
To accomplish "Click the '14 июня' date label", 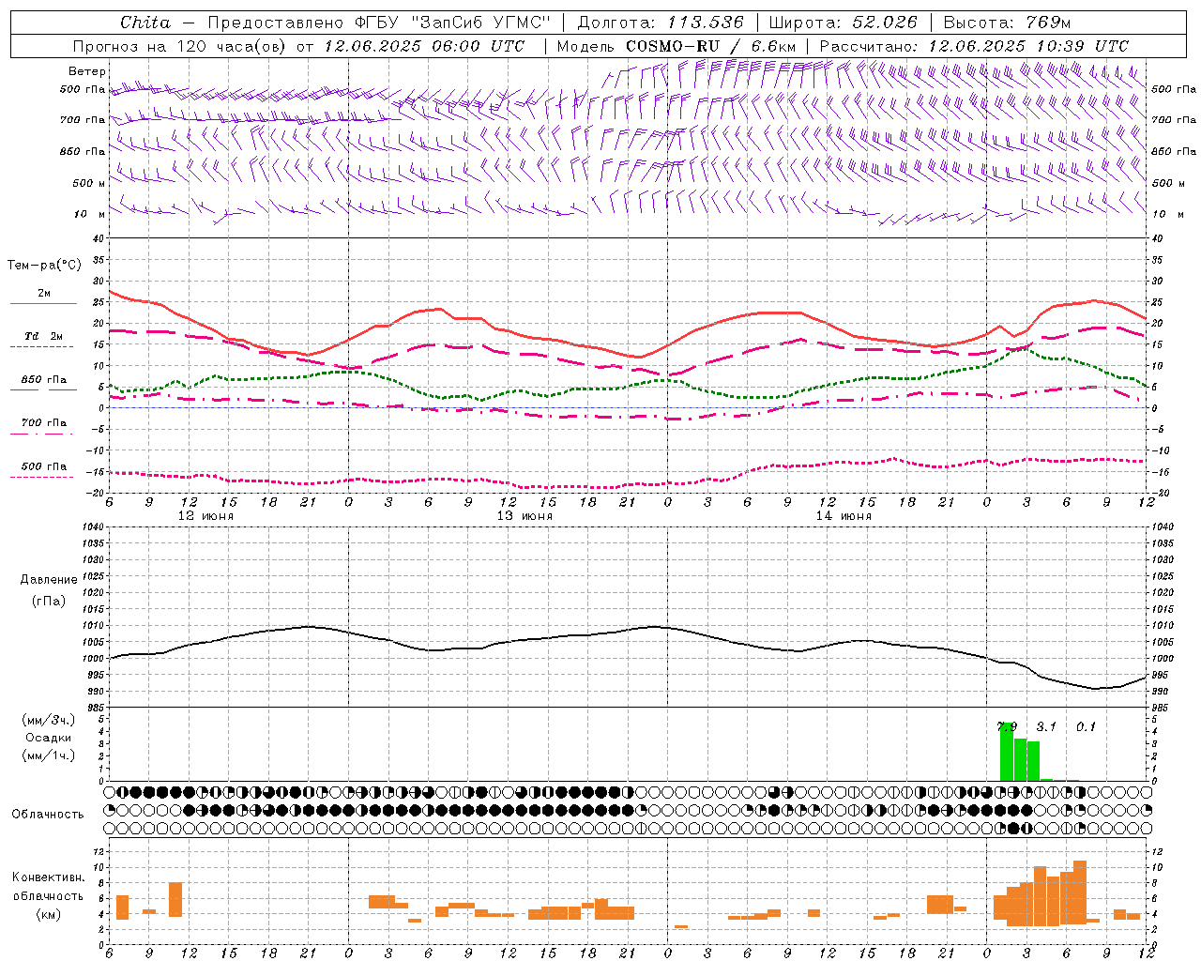I will click(844, 516).
